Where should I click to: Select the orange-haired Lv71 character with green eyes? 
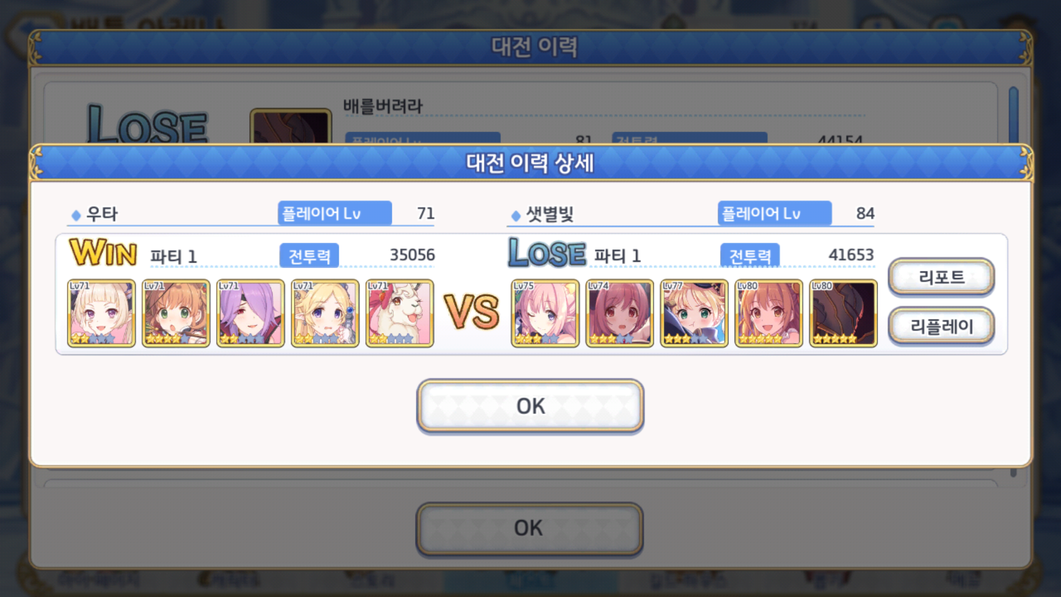tap(176, 313)
